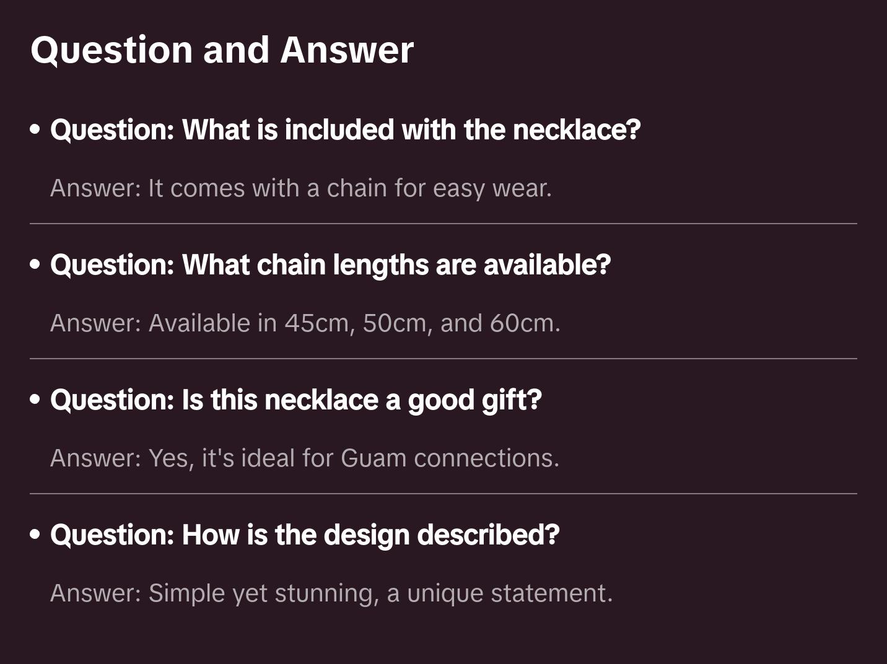Click divider line below first answer

click(443, 224)
